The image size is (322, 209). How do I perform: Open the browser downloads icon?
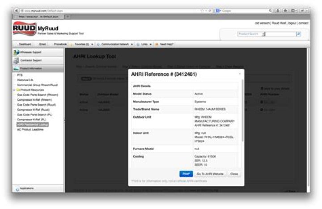[278, 10]
